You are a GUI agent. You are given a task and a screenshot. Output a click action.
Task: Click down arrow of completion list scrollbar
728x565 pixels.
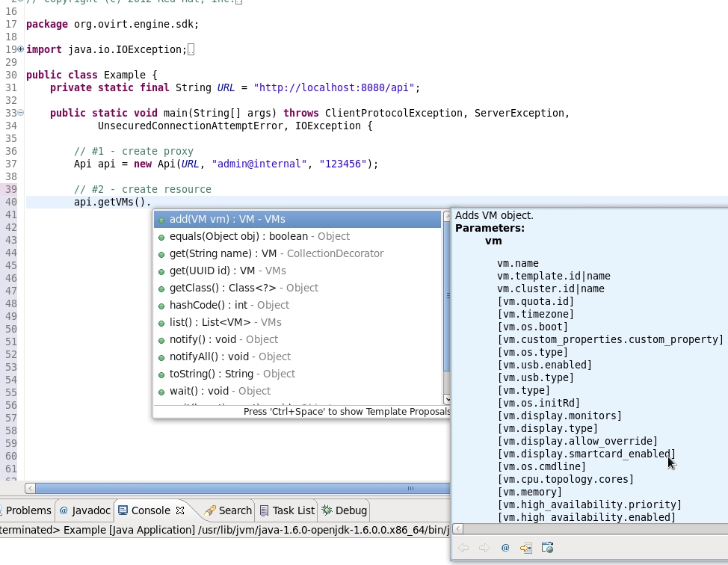click(447, 399)
